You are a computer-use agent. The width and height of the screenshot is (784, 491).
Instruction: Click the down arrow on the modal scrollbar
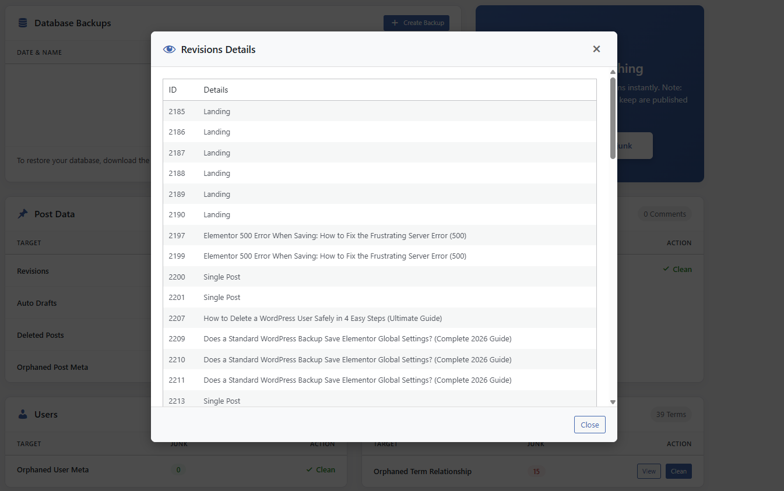click(613, 402)
